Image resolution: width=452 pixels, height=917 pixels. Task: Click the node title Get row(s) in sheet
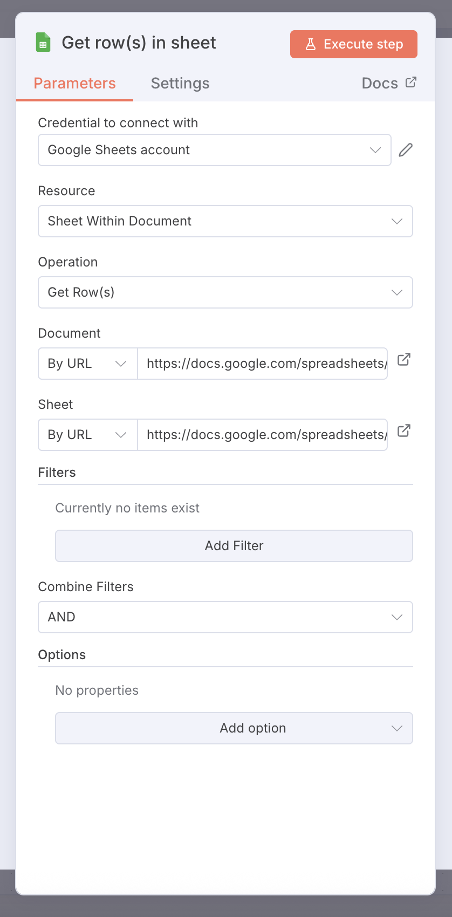click(139, 43)
